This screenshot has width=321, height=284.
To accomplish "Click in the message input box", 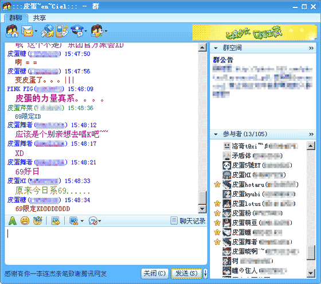I will (x=106, y=246).
